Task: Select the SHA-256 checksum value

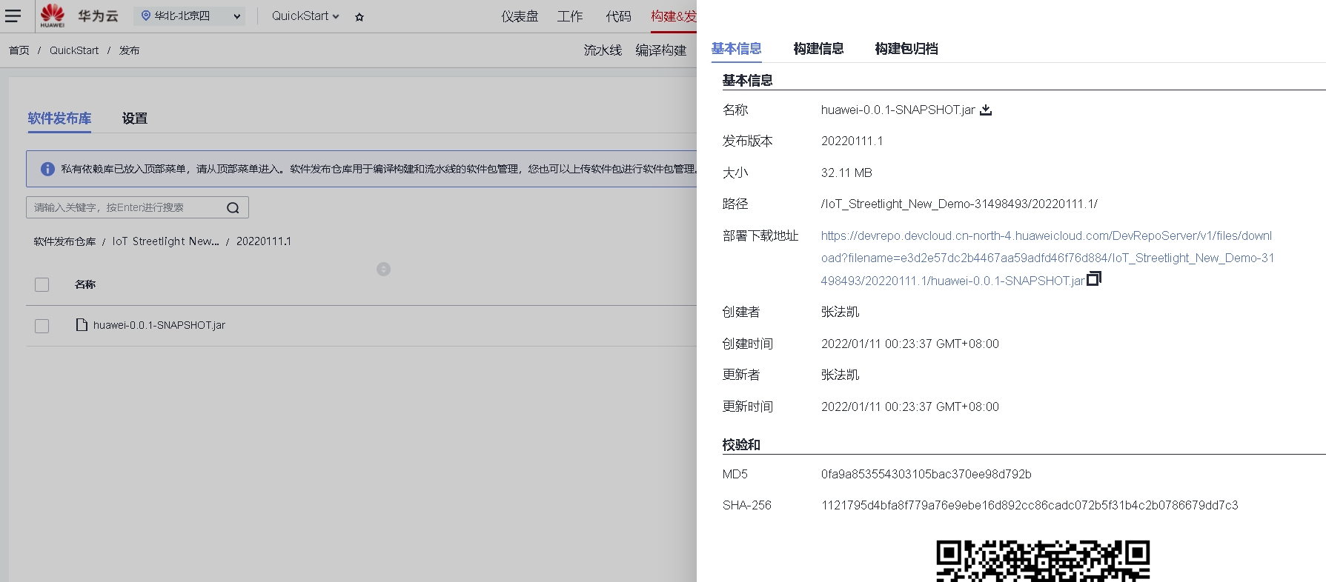Action: pos(1030,505)
